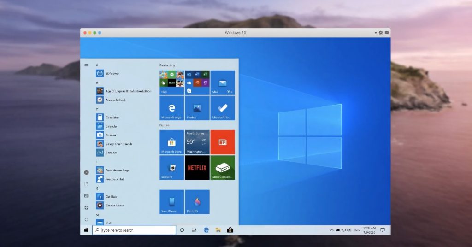Click the blue Coherence button in title bar

point(100,33)
